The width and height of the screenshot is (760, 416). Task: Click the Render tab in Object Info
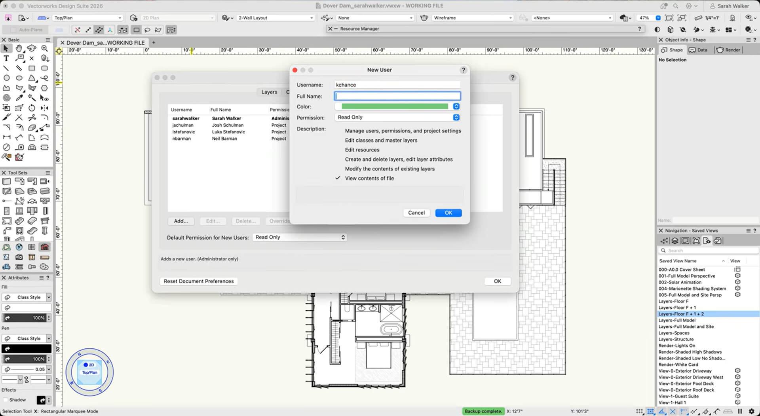tap(728, 50)
